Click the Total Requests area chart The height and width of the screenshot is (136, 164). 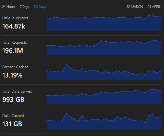point(104,48)
